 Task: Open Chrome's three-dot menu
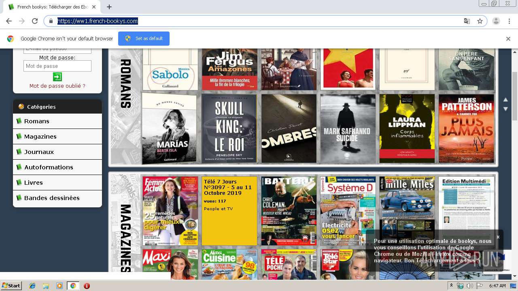[509, 21]
